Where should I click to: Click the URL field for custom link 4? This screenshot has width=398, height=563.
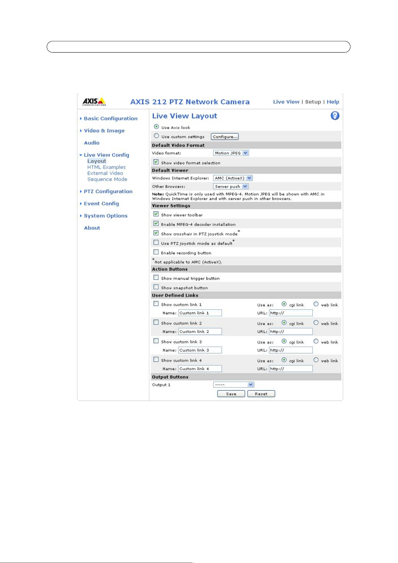(291, 369)
